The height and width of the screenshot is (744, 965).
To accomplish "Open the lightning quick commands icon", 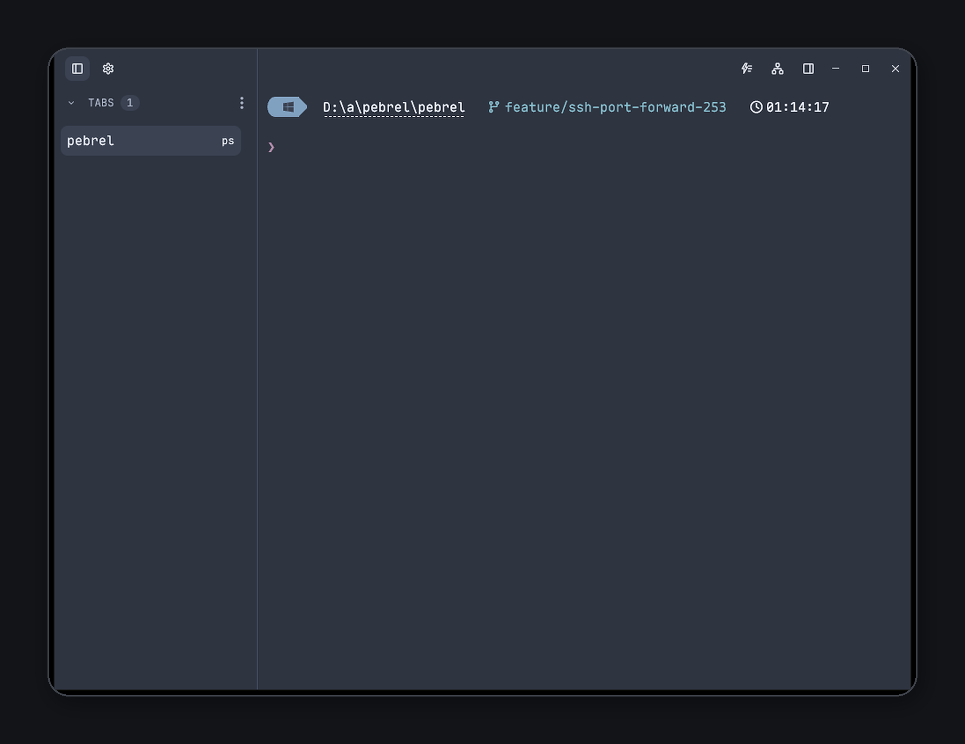I will (x=747, y=69).
